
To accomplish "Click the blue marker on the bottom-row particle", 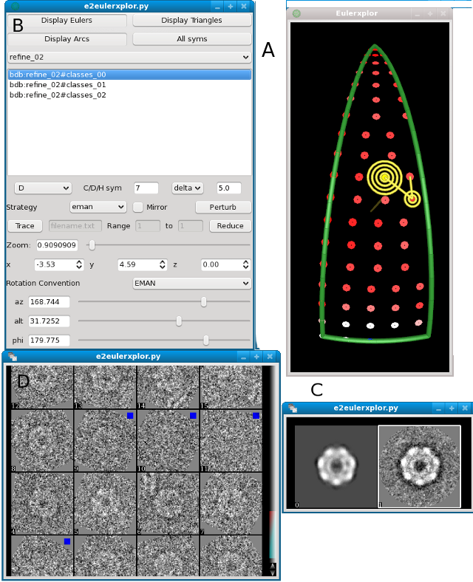I will click(67, 541).
